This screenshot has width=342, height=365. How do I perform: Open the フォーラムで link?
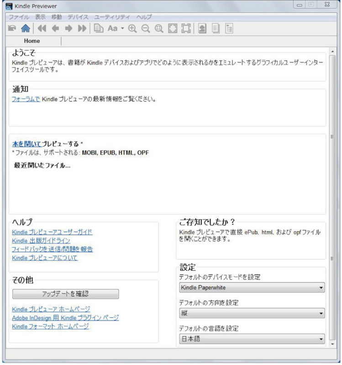click(26, 99)
